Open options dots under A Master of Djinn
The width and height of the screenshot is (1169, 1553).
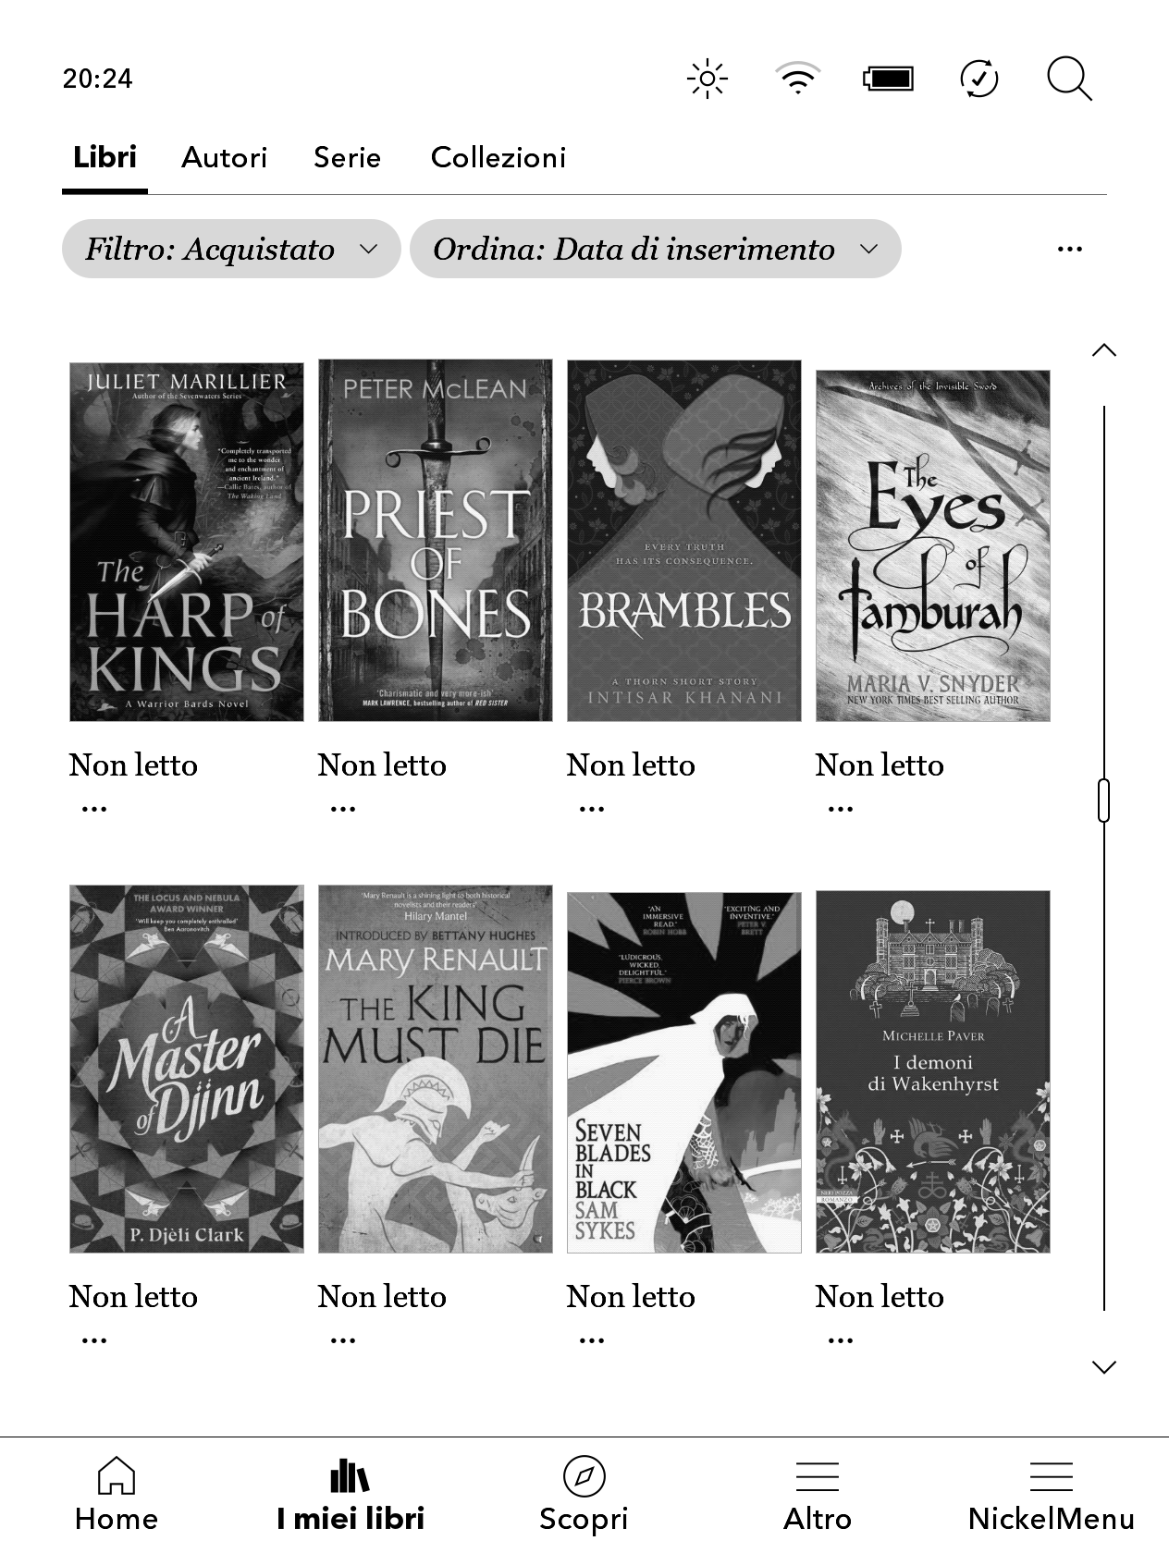tap(94, 1340)
